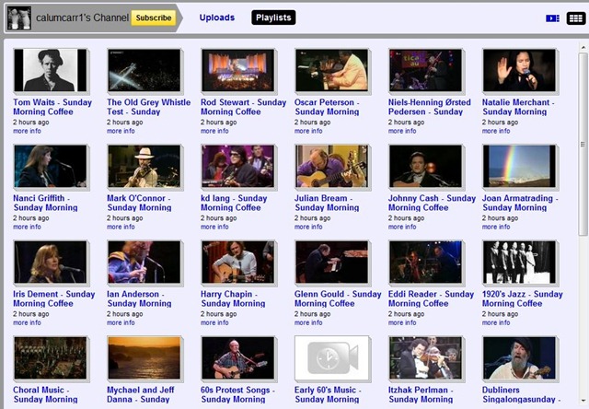Click the vertical scrollbar thumb
Image resolution: width=589 pixels, height=409 pixels.
click(583, 144)
